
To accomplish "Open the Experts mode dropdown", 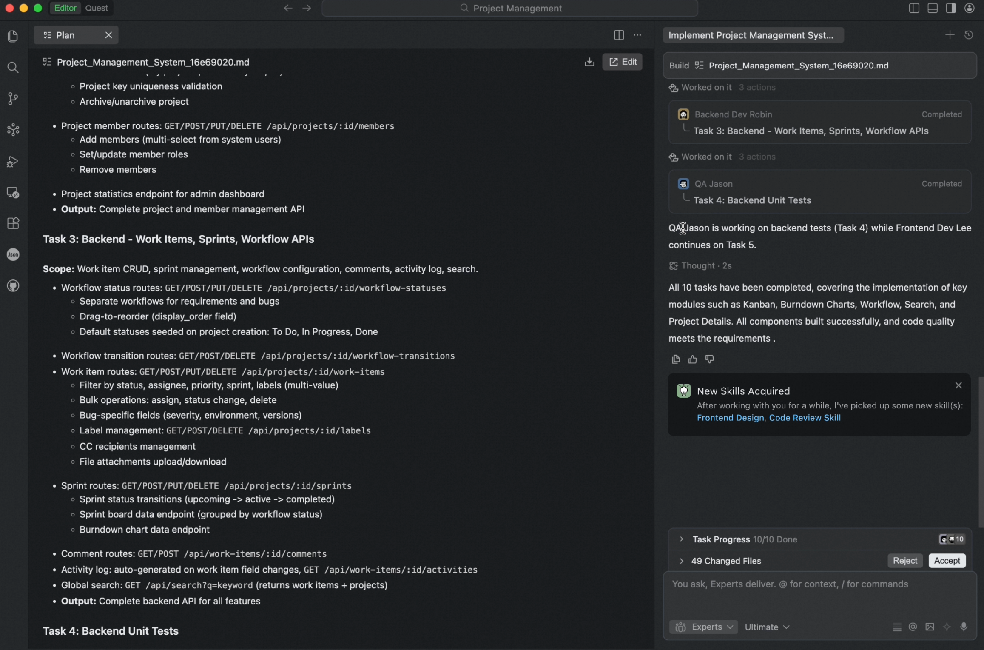I will (x=704, y=627).
